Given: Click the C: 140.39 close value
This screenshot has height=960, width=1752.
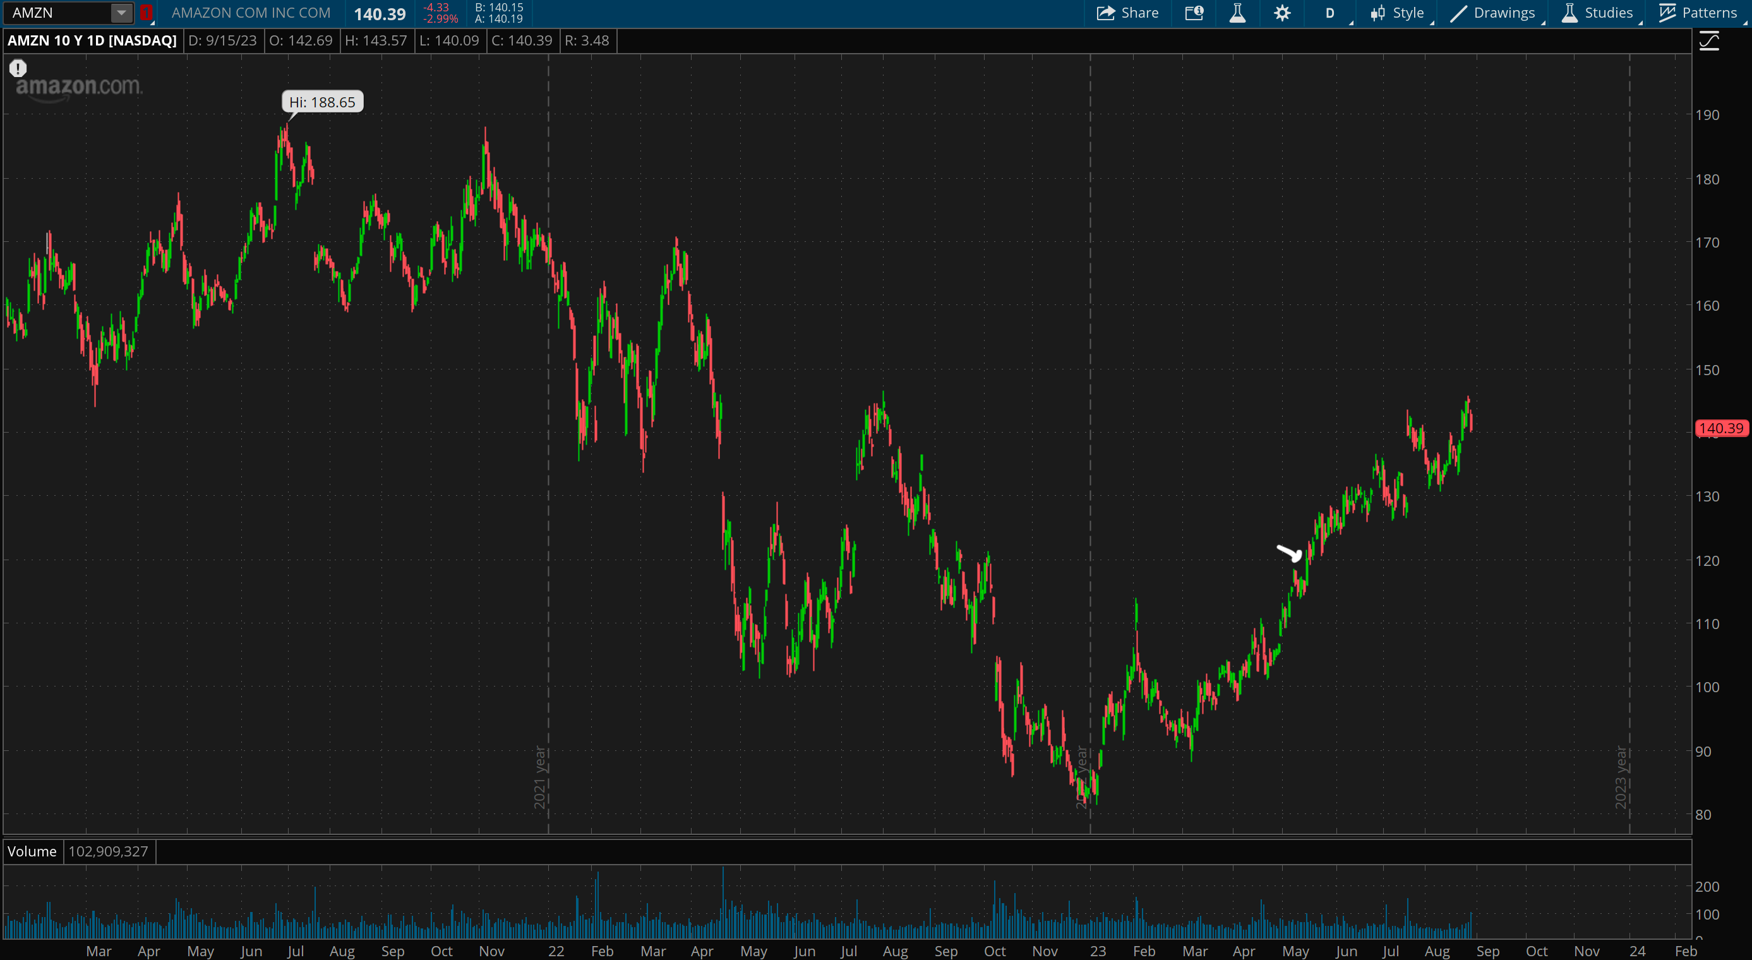Looking at the screenshot, I should pyautogui.click(x=522, y=41).
